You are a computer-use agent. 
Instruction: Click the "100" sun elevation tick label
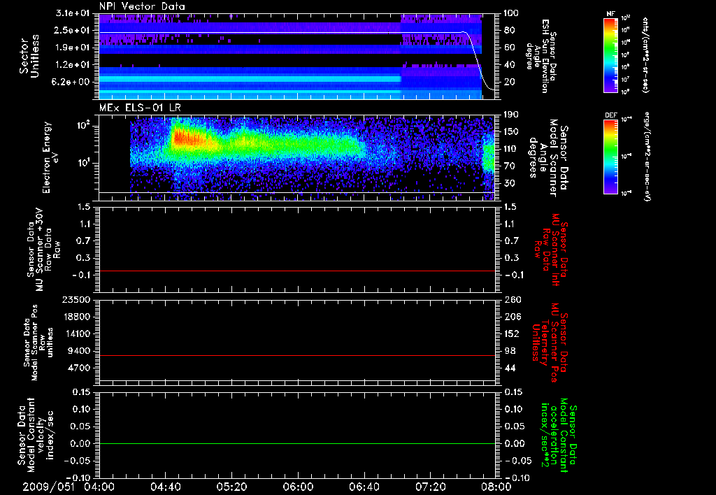(511, 13)
